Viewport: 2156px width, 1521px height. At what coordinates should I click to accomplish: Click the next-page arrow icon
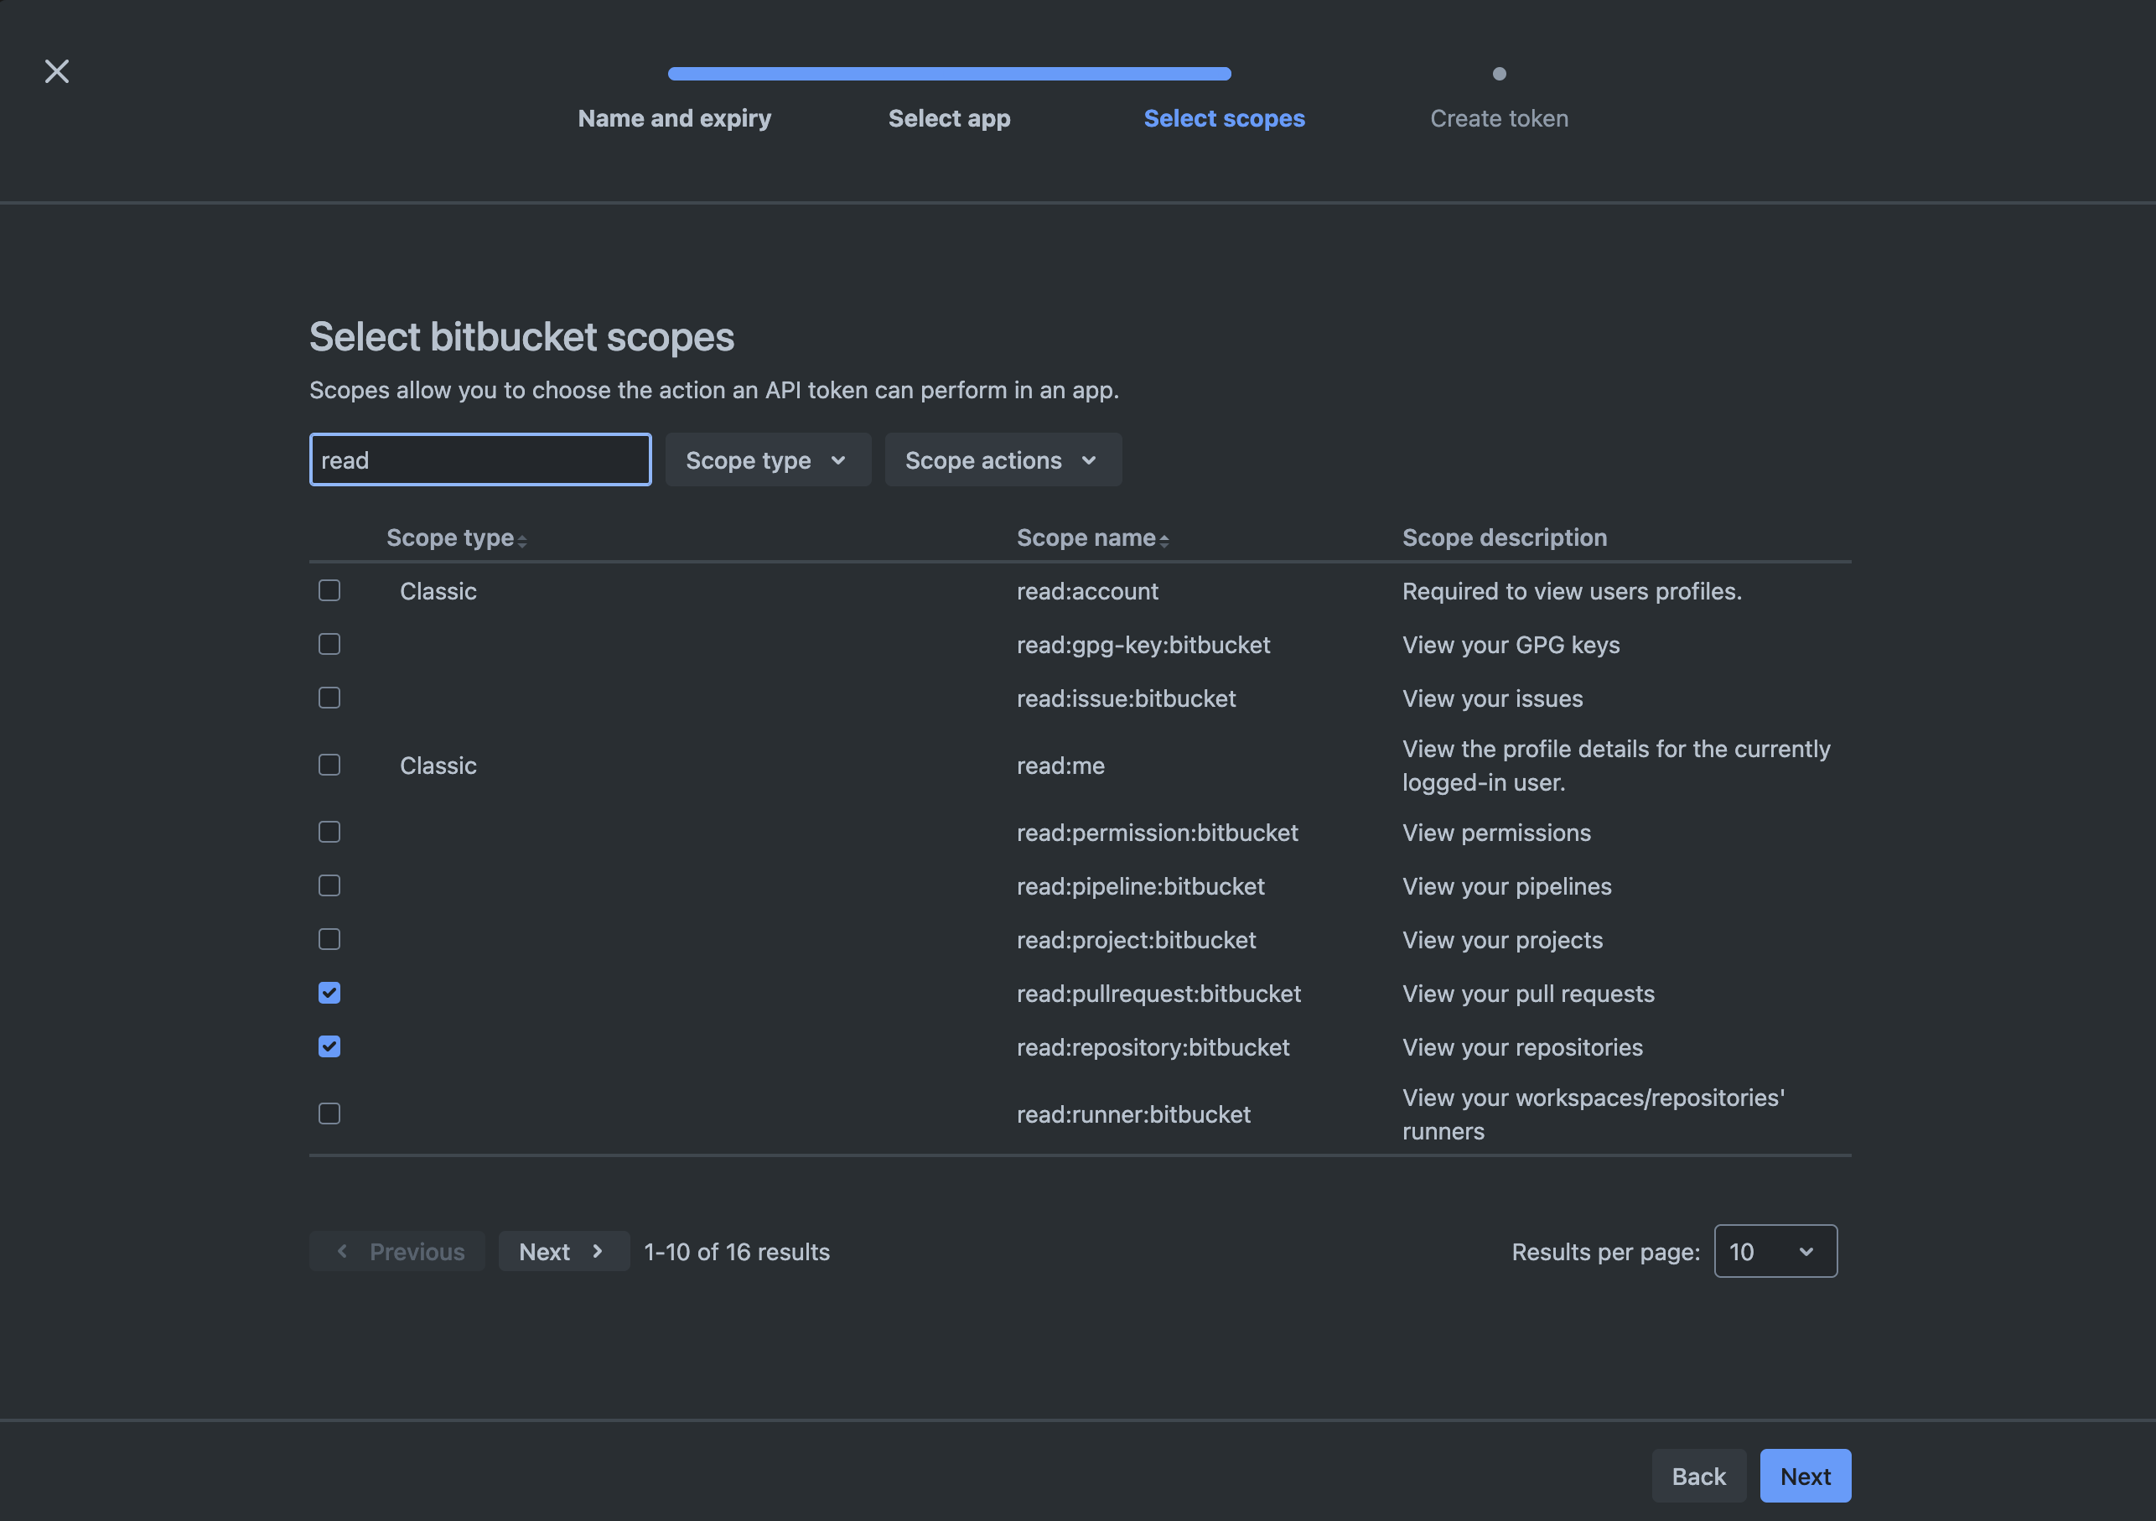click(599, 1250)
